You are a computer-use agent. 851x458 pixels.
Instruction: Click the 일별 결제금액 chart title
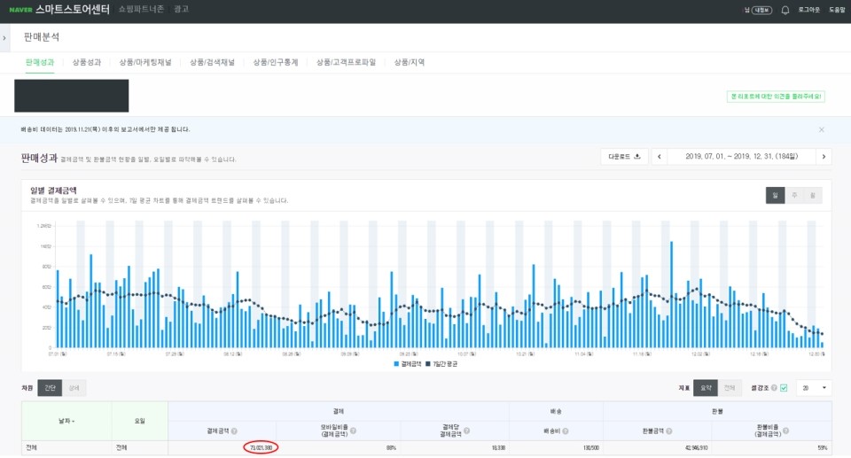[x=53, y=191]
